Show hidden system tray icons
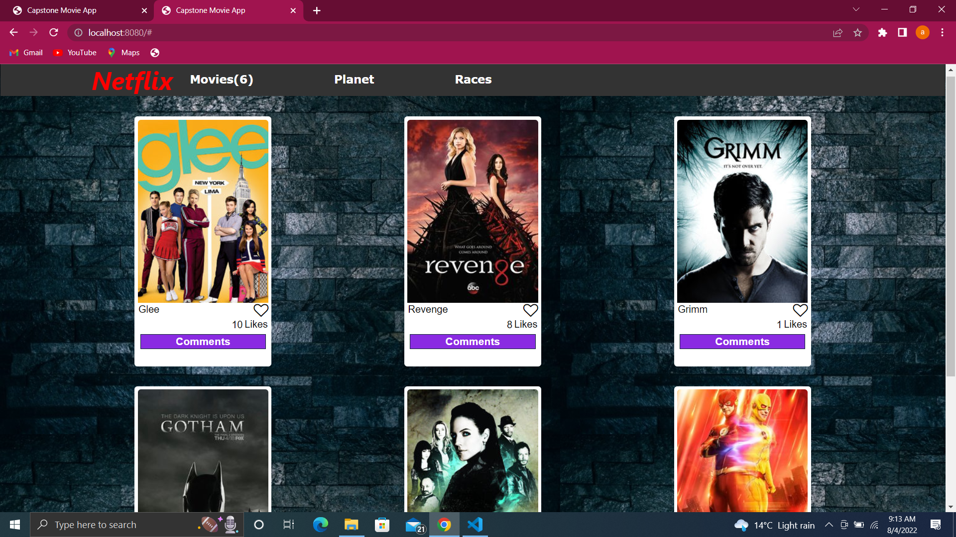 coord(829,525)
